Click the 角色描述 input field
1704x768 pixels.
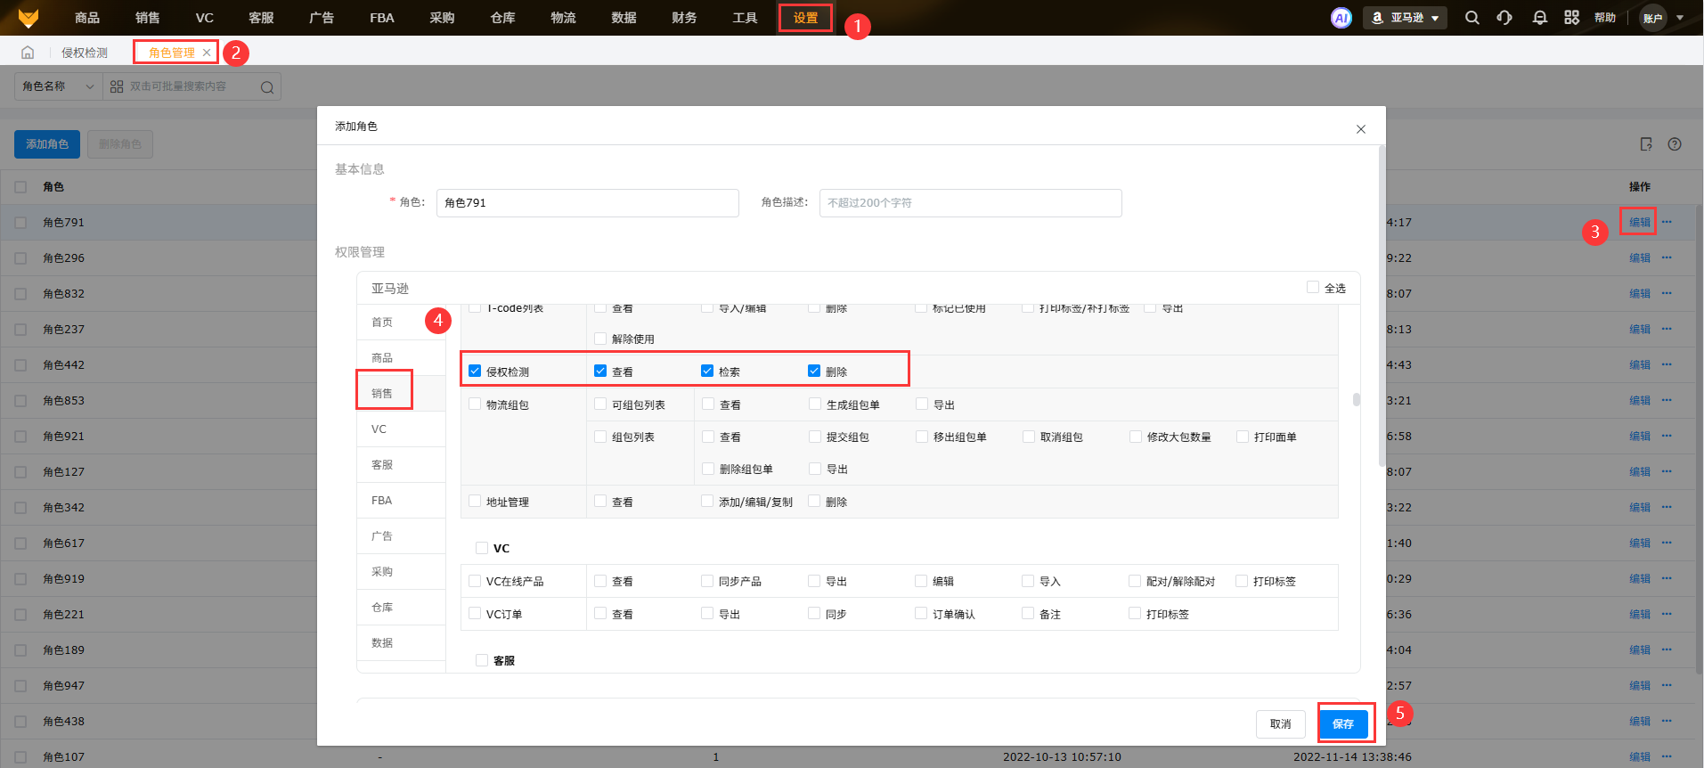[x=970, y=203]
